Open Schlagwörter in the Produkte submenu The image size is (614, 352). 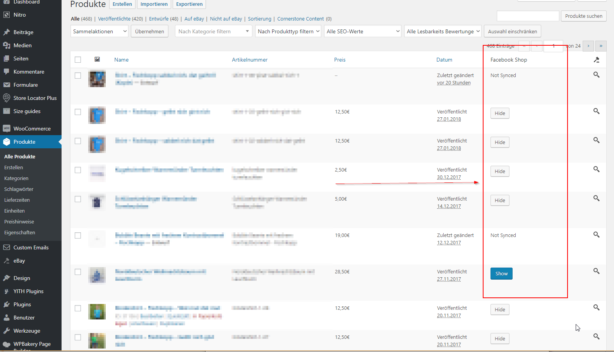click(x=19, y=189)
